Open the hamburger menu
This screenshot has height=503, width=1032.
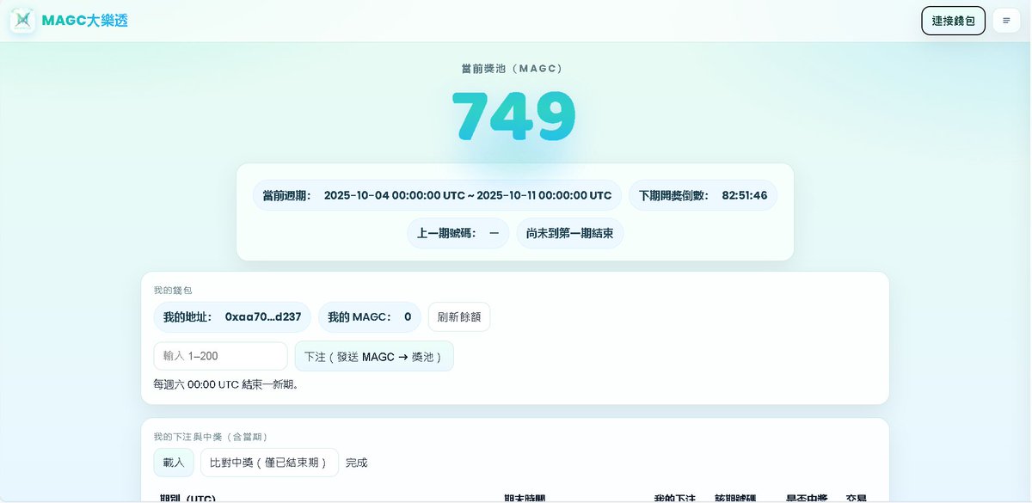coord(1006,20)
